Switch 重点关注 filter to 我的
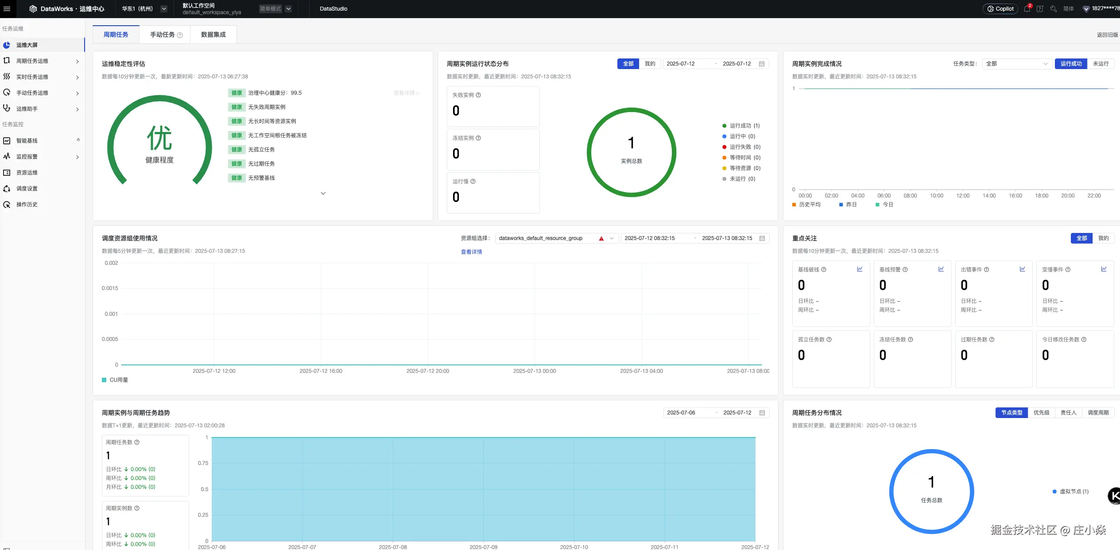Image resolution: width=1120 pixels, height=550 pixels. pos(1103,238)
